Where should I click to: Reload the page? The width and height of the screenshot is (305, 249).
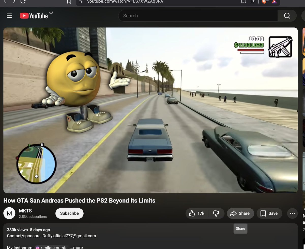pos(23,2)
